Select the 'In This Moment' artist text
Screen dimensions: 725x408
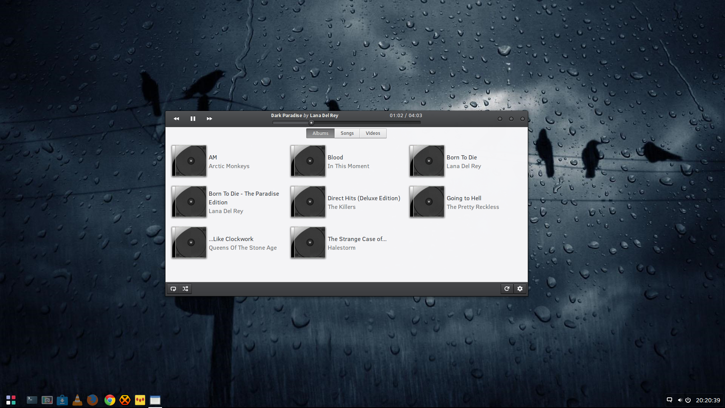tap(348, 166)
